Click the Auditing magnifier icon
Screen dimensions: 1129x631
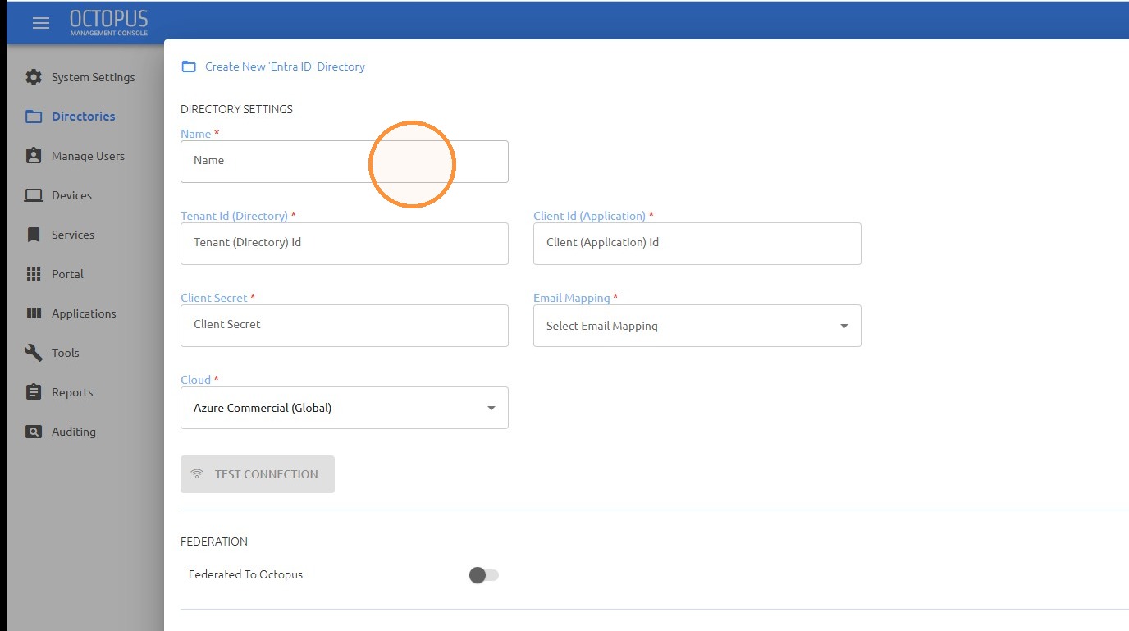(34, 432)
